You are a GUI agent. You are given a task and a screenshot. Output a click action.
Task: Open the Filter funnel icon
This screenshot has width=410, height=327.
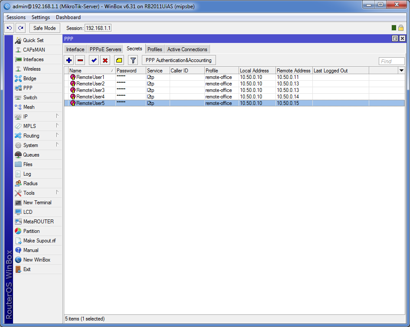click(x=133, y=60)
